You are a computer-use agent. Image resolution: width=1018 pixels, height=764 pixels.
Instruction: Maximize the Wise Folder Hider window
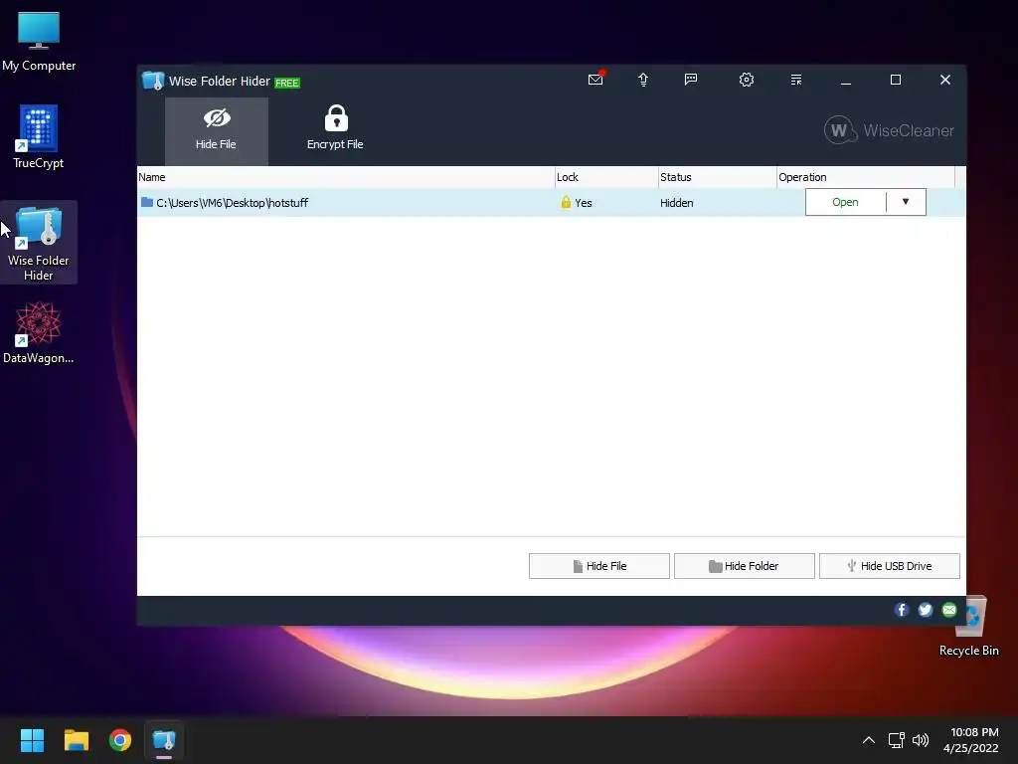[896, 80]
